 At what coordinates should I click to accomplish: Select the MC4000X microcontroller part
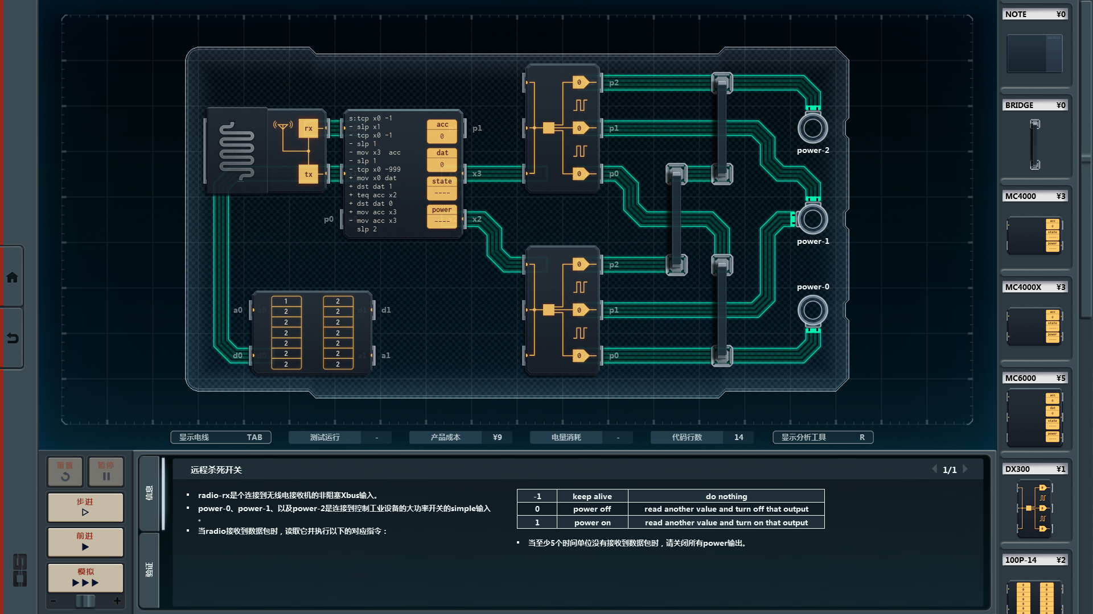pos(1034,326)
